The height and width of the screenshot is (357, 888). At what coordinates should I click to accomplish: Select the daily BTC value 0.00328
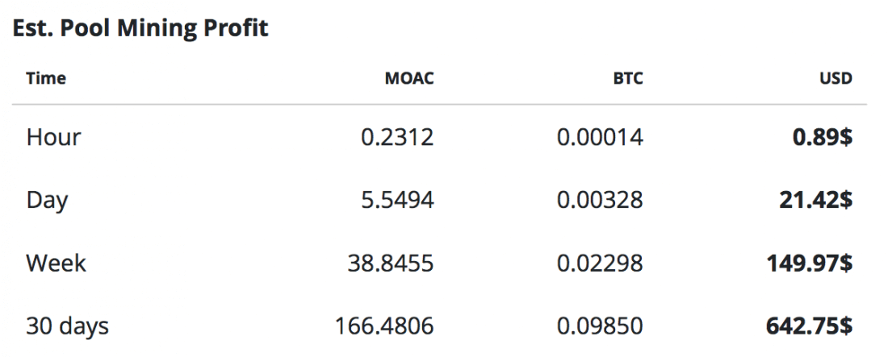pyautogui.click(x=600, y=200)
